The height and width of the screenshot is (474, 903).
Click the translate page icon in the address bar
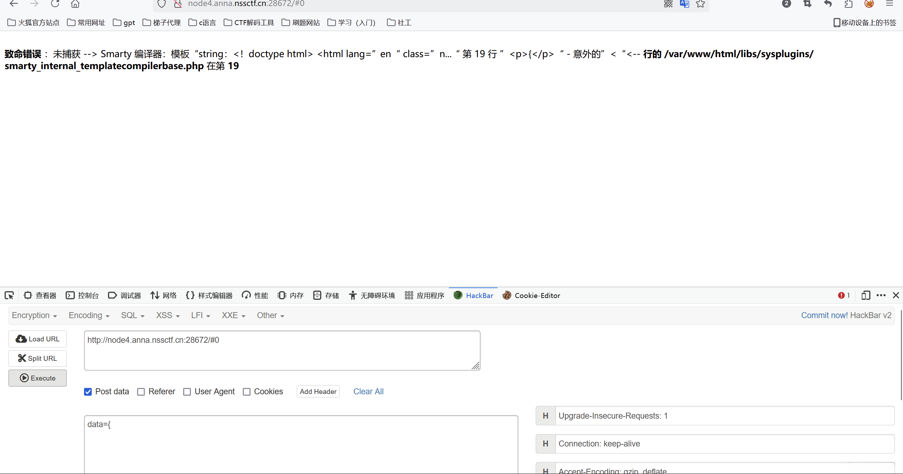(x=684, y=4)
